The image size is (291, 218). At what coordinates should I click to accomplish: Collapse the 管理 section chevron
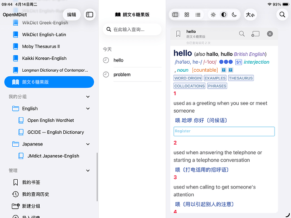click(88, 170)
